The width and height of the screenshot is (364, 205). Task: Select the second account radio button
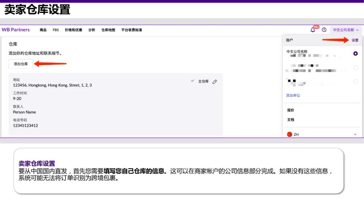356,67
